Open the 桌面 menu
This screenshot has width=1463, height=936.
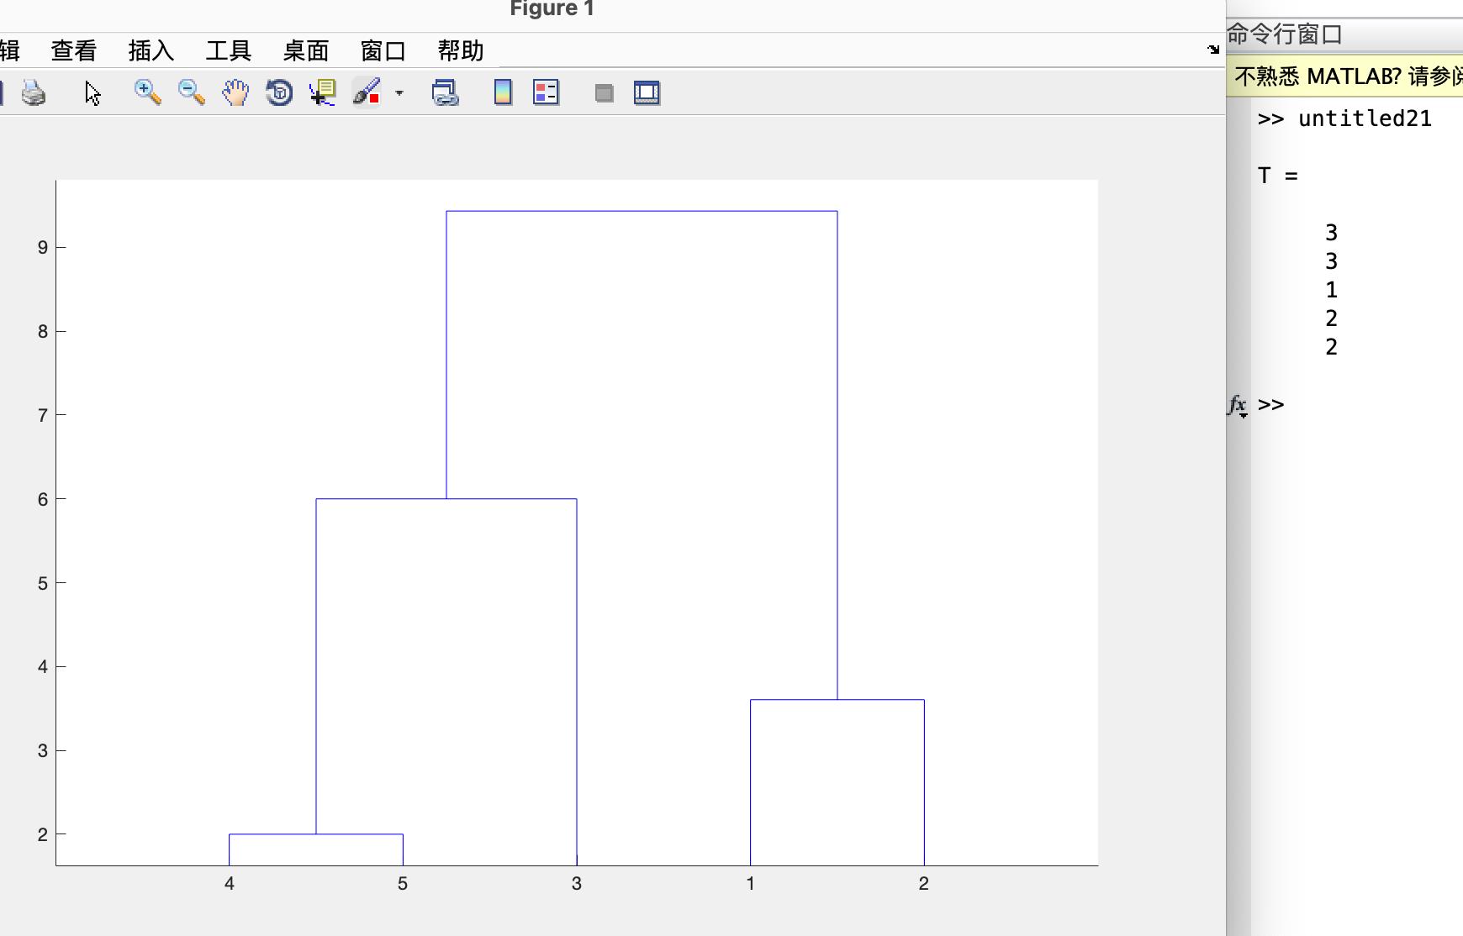(x=306, y=50)
